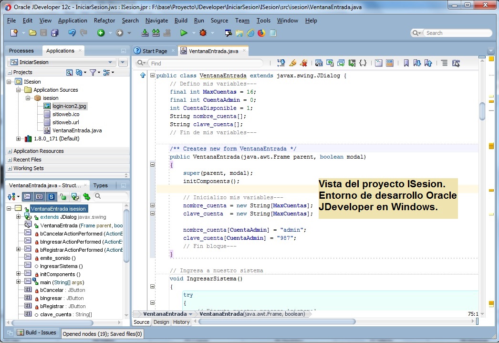This screenshot has width=499, height=343.
Task: Collapse the ISesion project node
Action: [x=9, y=82]
